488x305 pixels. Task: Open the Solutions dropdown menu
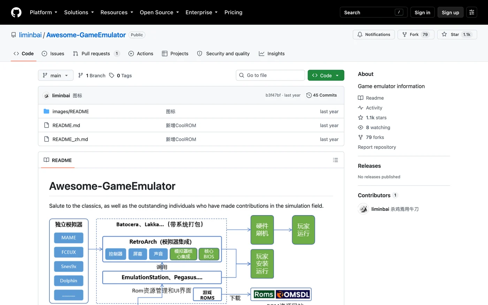click(79, 12)
